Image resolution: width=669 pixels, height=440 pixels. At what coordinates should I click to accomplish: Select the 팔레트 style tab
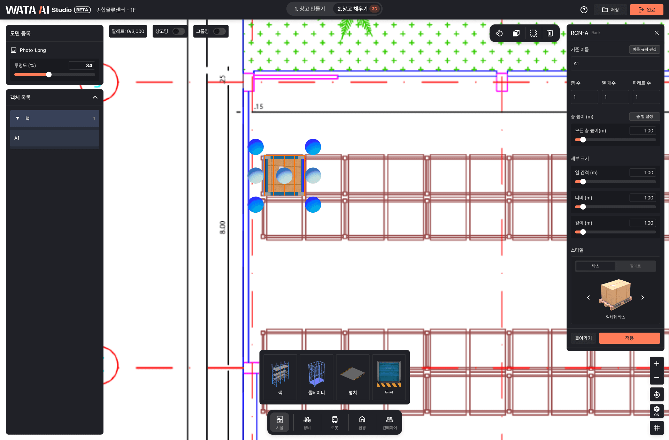tap(635, 266)
